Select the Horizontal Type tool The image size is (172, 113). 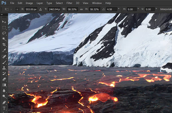(x=4, y=108)
